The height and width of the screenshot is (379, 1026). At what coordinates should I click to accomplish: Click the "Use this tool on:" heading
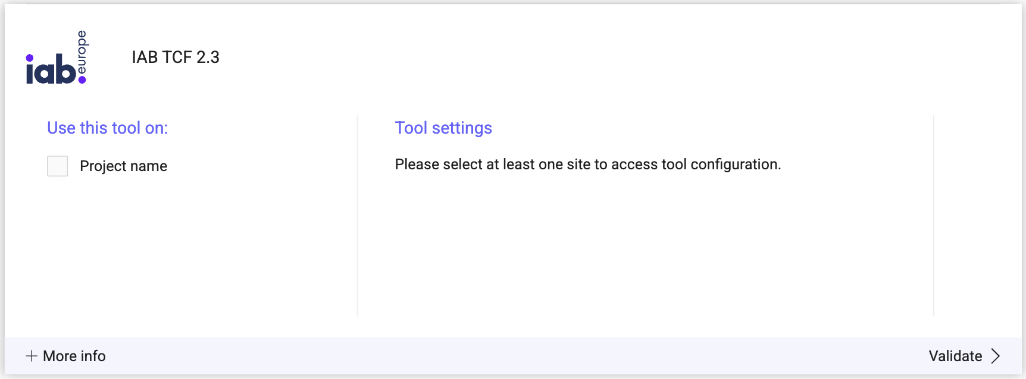(x=108, y=128)
